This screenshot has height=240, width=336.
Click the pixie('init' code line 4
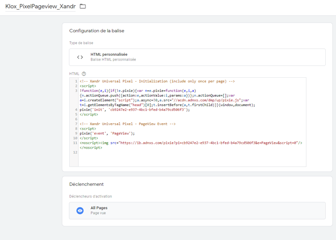click(135, 109)
